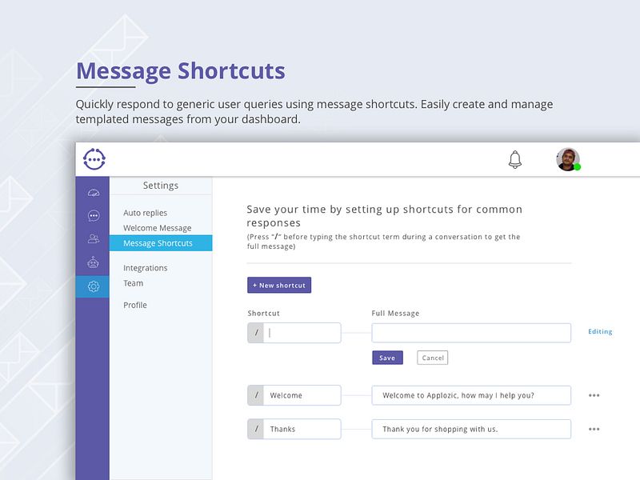Focus the empty Full Message input field

coord(471,333)
